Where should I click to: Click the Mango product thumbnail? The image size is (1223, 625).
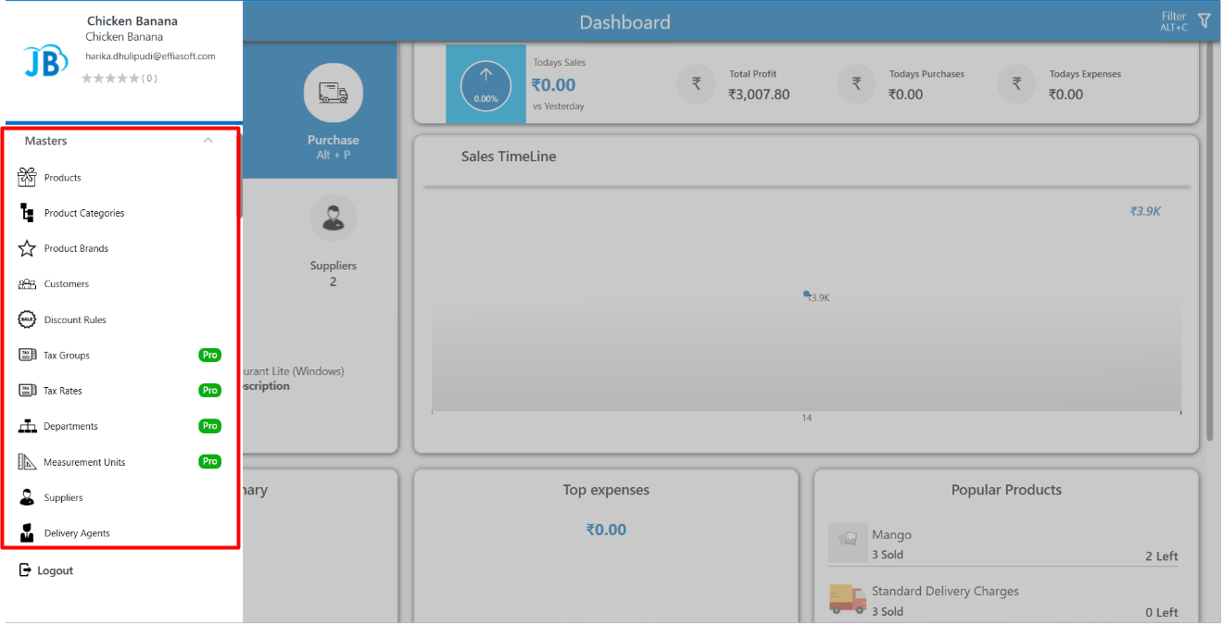(x=848, y=543)
